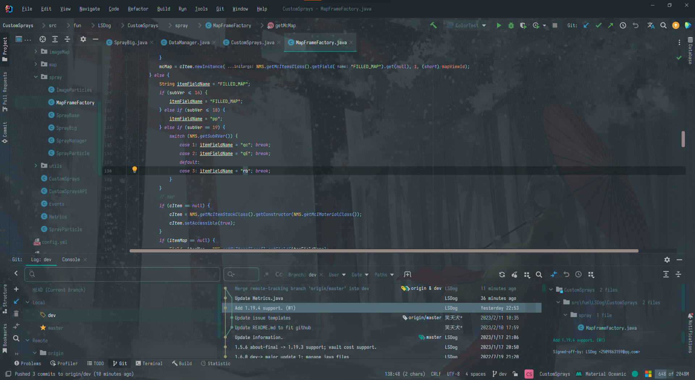Image resolution: width=695 pixels, height=380 pixels.
Task: Click the green Run button
Action: (499, 25)
